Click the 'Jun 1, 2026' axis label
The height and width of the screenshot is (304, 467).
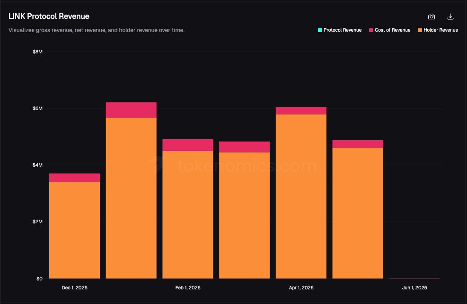tap(414, 287)
